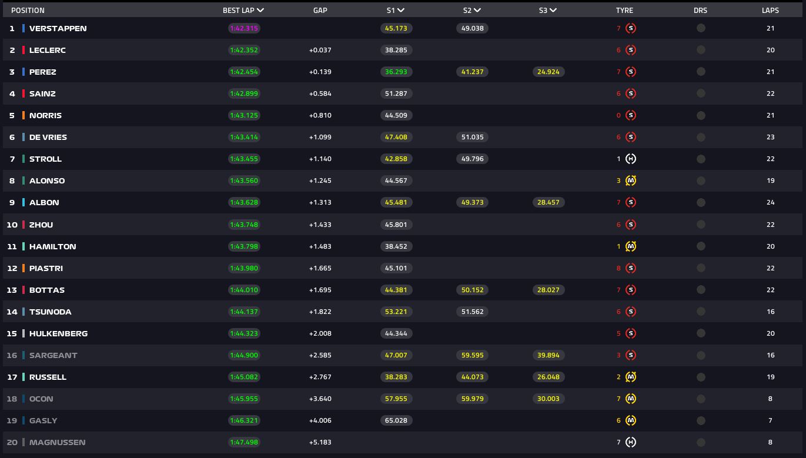Image resolution: width=806 pixels, height=458 pixels.
Task: Click Perez's DRS indicator dot
Action: [x=701, y=72]
